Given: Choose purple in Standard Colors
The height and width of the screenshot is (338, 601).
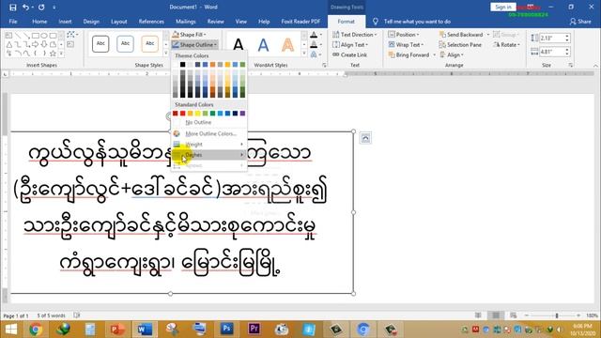Looking at the screenshot, I should point(242,114).
